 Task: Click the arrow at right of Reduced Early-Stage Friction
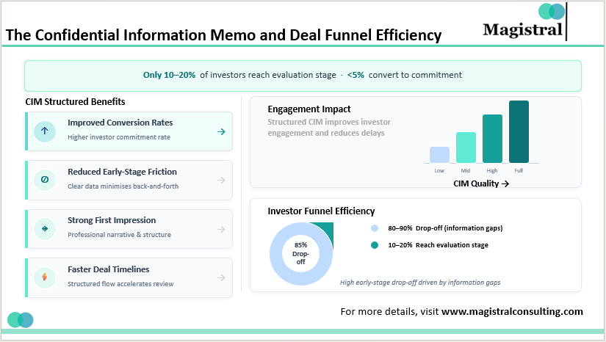[x=221, y=180]
